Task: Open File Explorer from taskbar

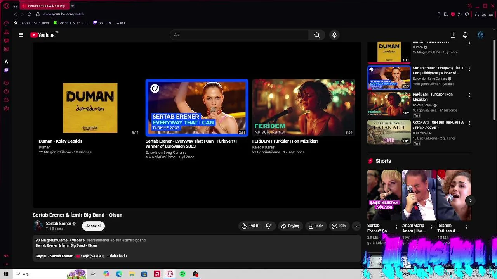Action: 132,274
